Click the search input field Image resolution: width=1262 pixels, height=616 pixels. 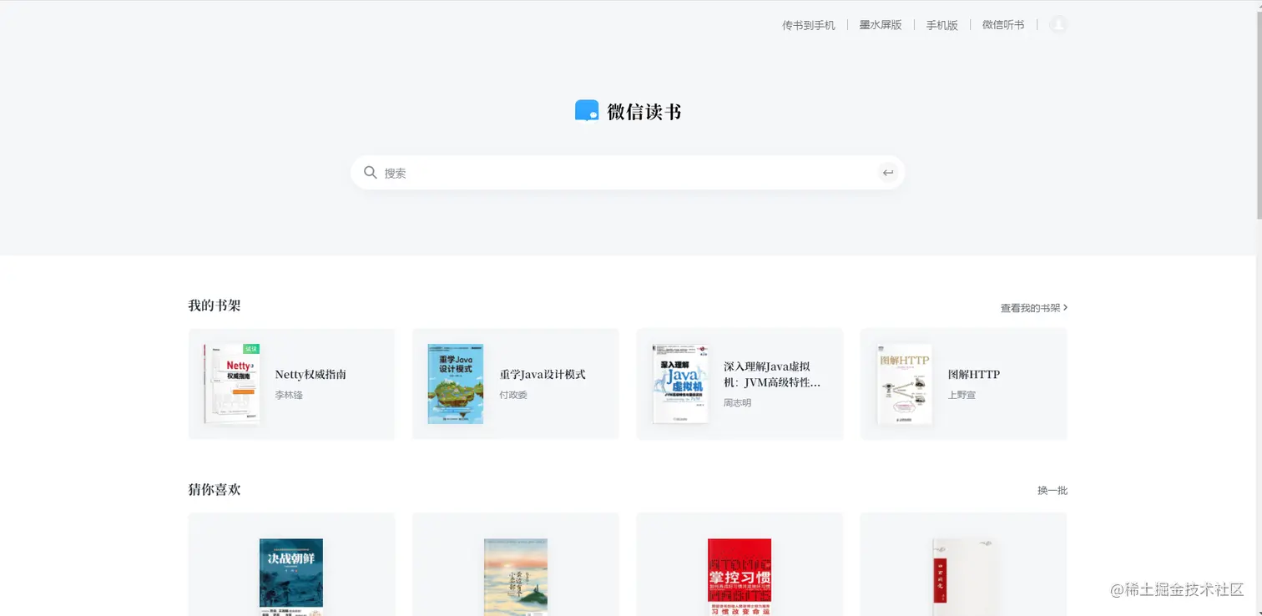[628, 173]
